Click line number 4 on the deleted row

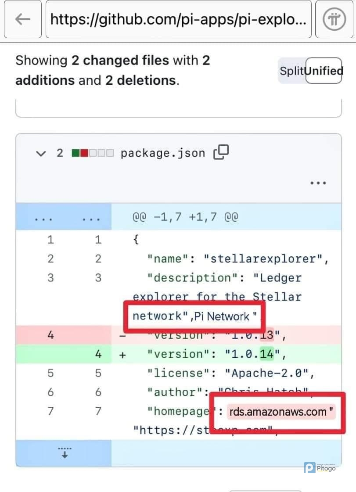coord(50,335)
